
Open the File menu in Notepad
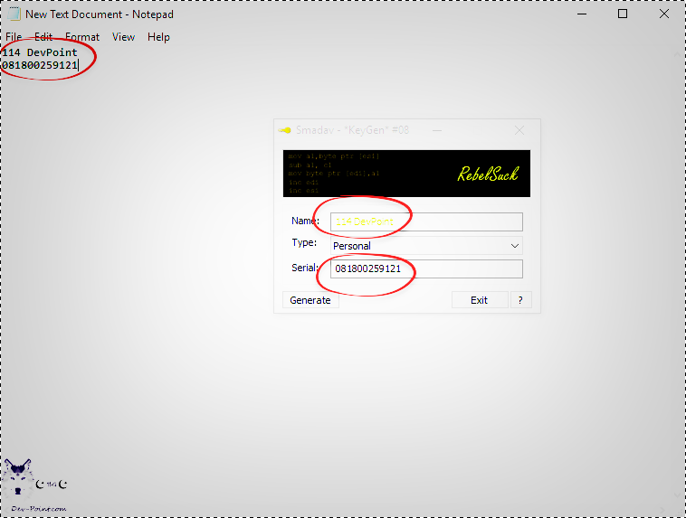tap(14, 37)
